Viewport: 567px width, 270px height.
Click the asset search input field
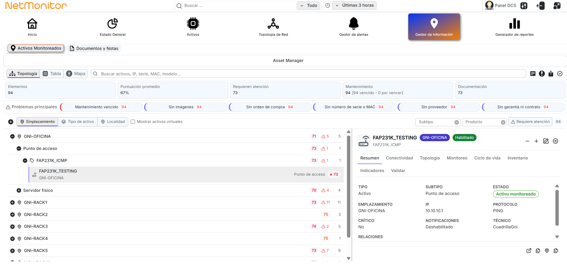(x=308, y=74)
